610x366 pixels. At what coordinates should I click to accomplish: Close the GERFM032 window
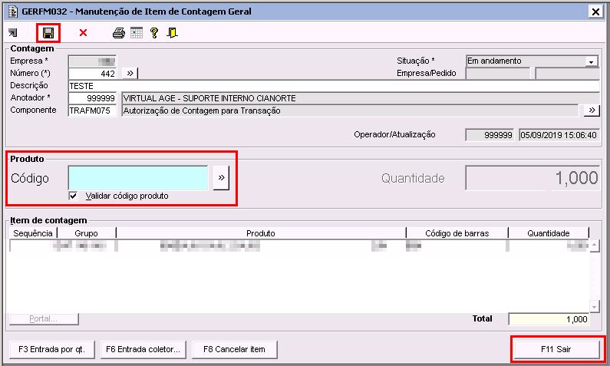[x=595, y=12]
